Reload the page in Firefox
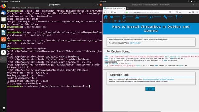Screen dimensions: 199x112 coord(112,12)
